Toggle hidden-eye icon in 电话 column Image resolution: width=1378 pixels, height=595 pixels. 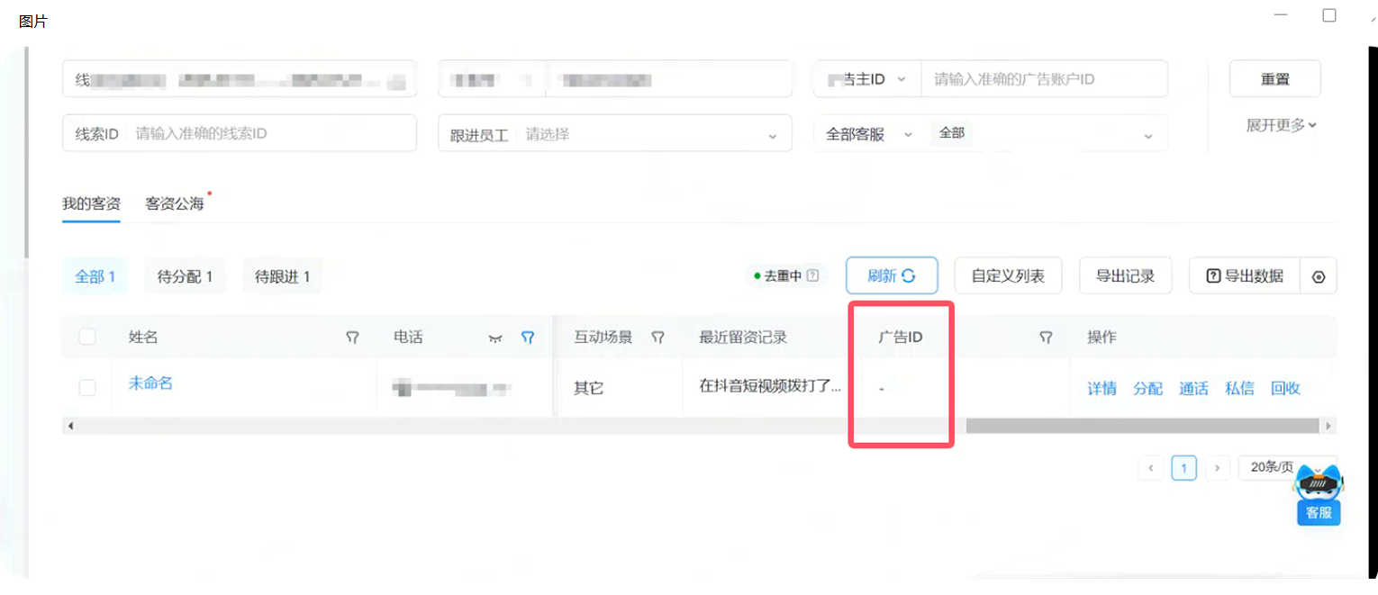494,338
